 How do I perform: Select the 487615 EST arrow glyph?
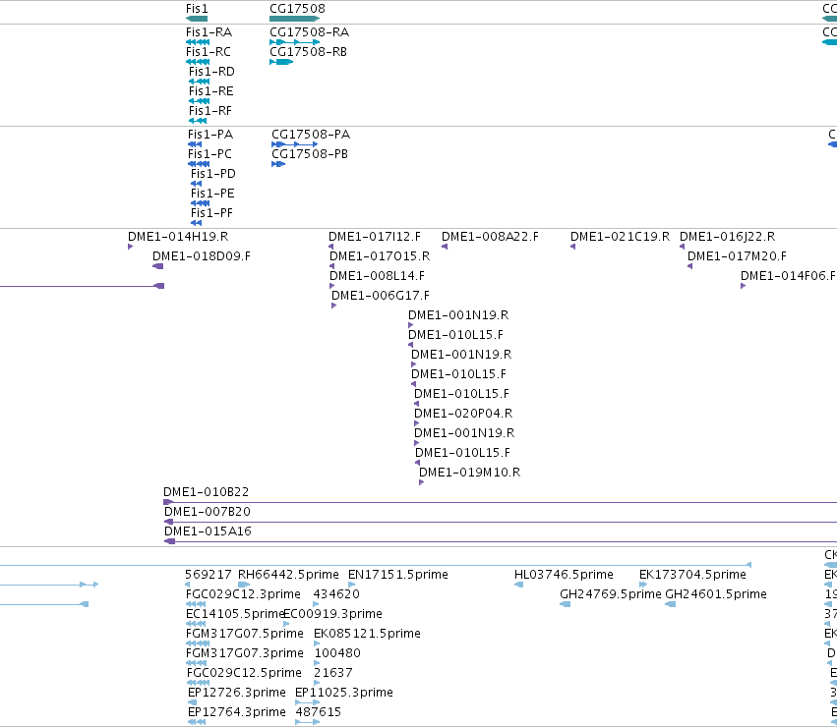pyautogui.click(x=308, y=723)
